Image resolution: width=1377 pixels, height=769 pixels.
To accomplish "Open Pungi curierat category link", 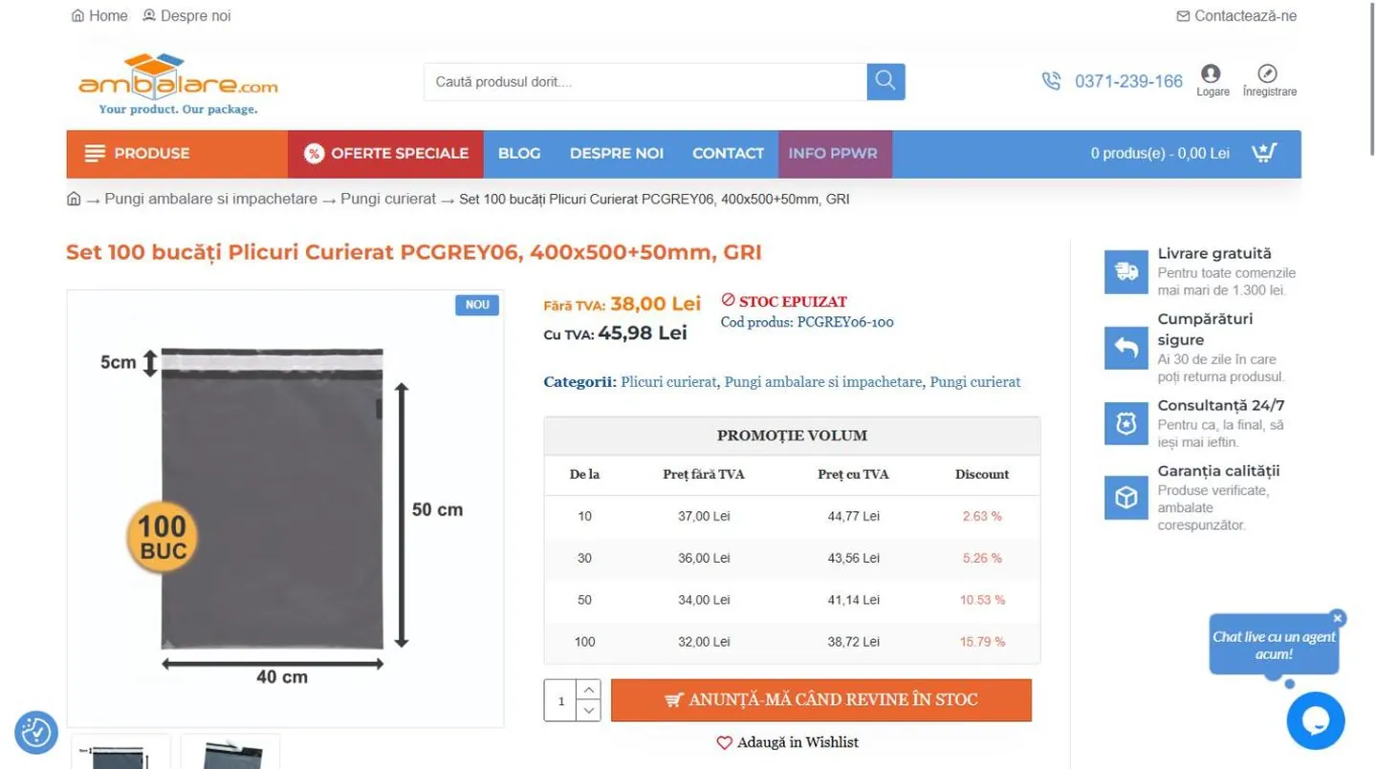I will point(975,382).
